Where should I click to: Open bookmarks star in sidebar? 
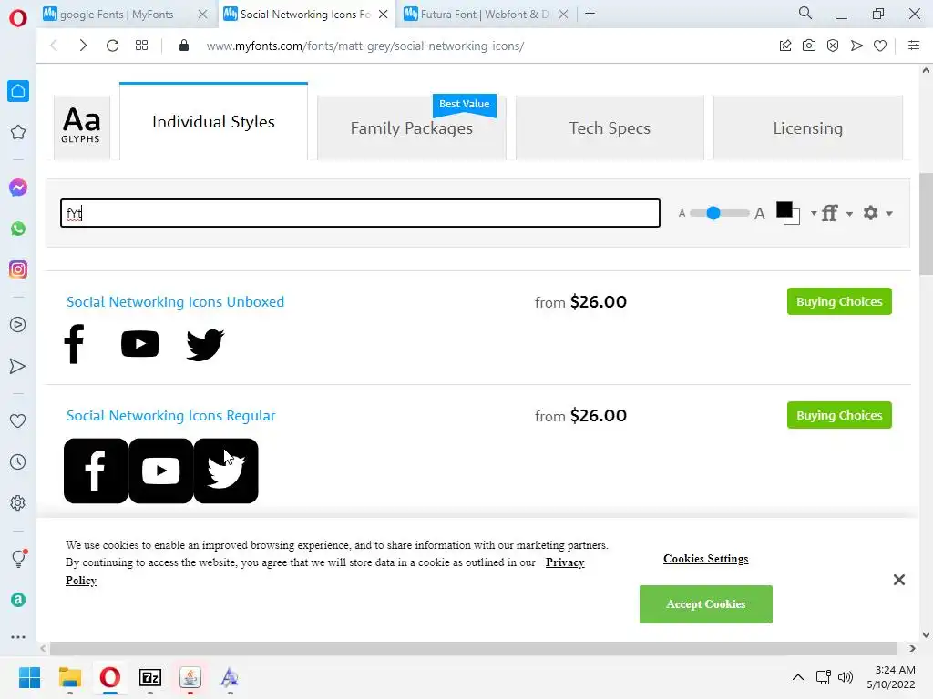[18, 132]
